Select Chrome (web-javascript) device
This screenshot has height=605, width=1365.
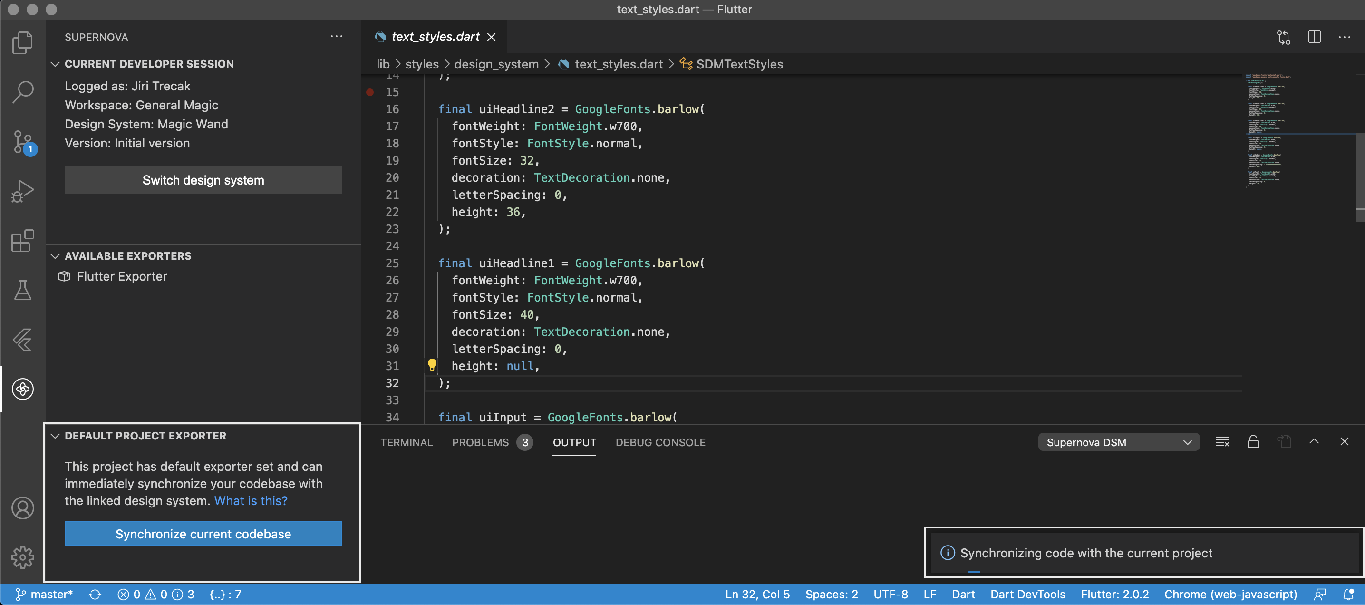(1230, 595)
